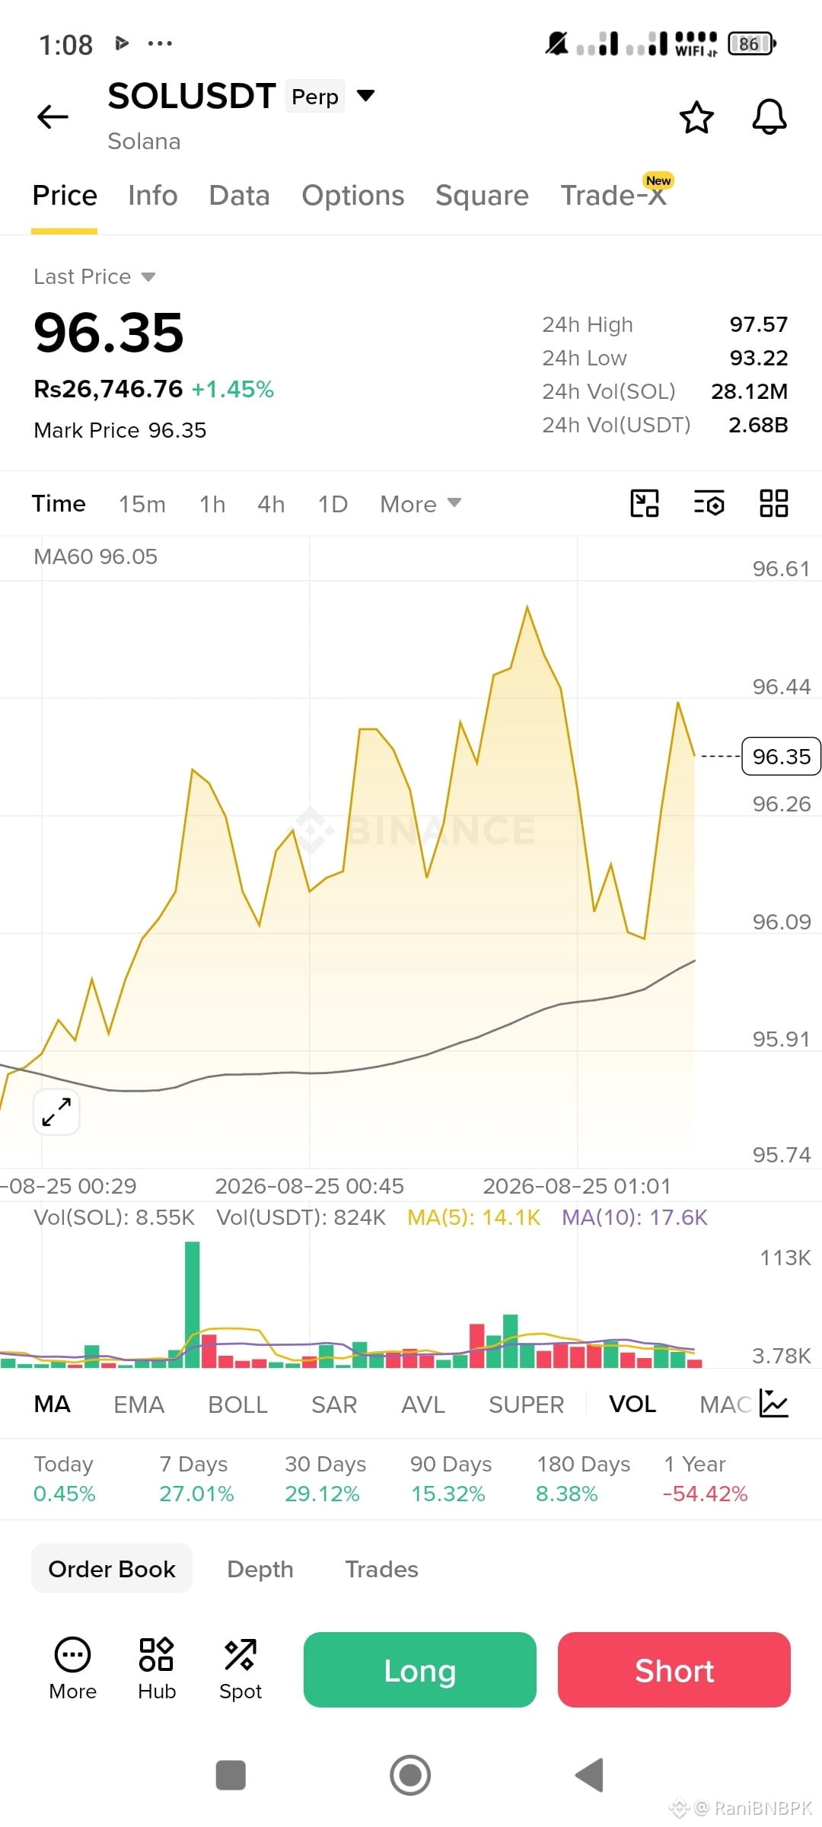Select the 4h chart interval

pyautogui.click(x=271, y=504)
